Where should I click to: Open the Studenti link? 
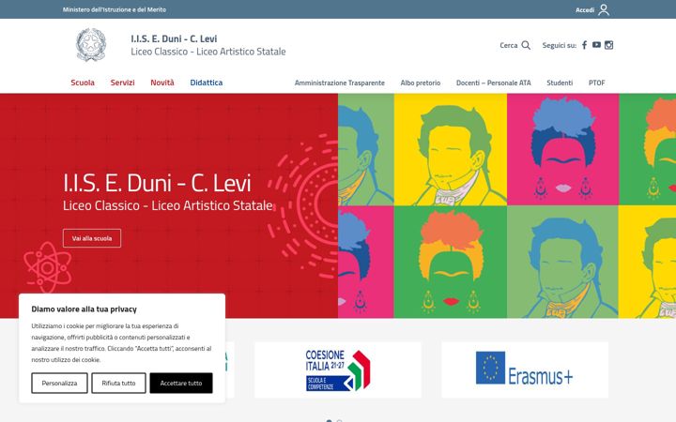[560, 83]
